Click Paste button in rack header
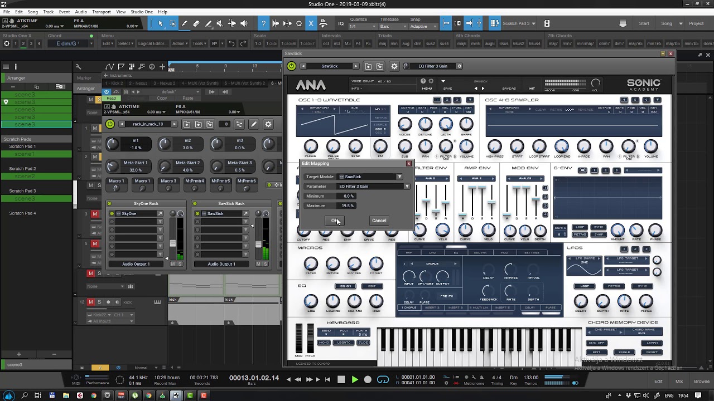 click(188, 98)
